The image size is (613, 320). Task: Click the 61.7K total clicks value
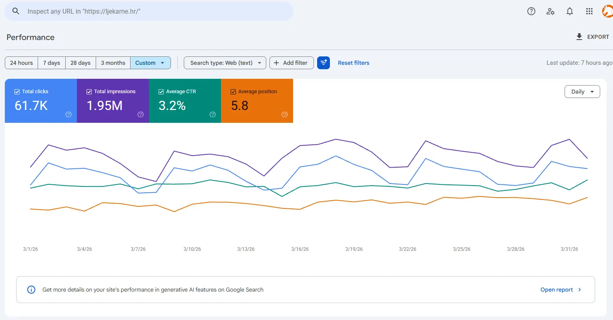(31, 106)
